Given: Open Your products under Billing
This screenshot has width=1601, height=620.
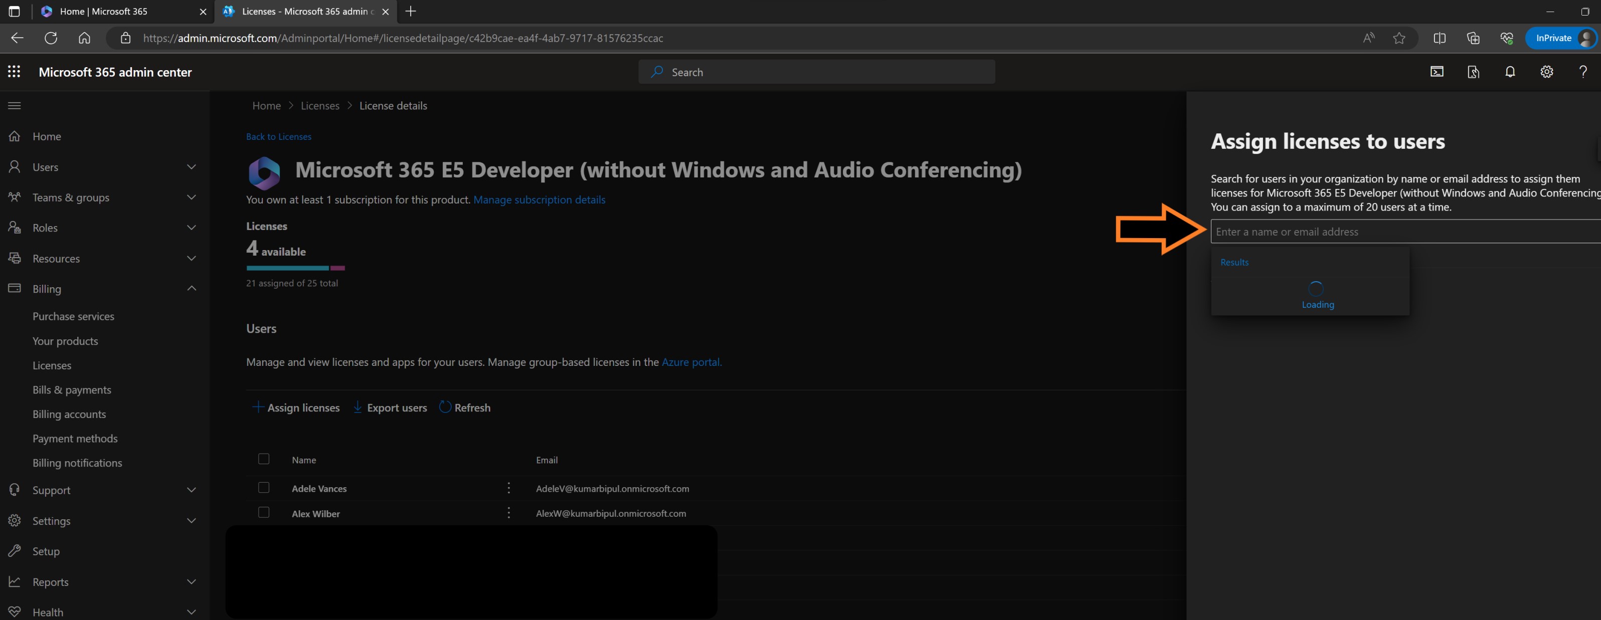Looking at the screenshot, I should [x=65, y=341].
